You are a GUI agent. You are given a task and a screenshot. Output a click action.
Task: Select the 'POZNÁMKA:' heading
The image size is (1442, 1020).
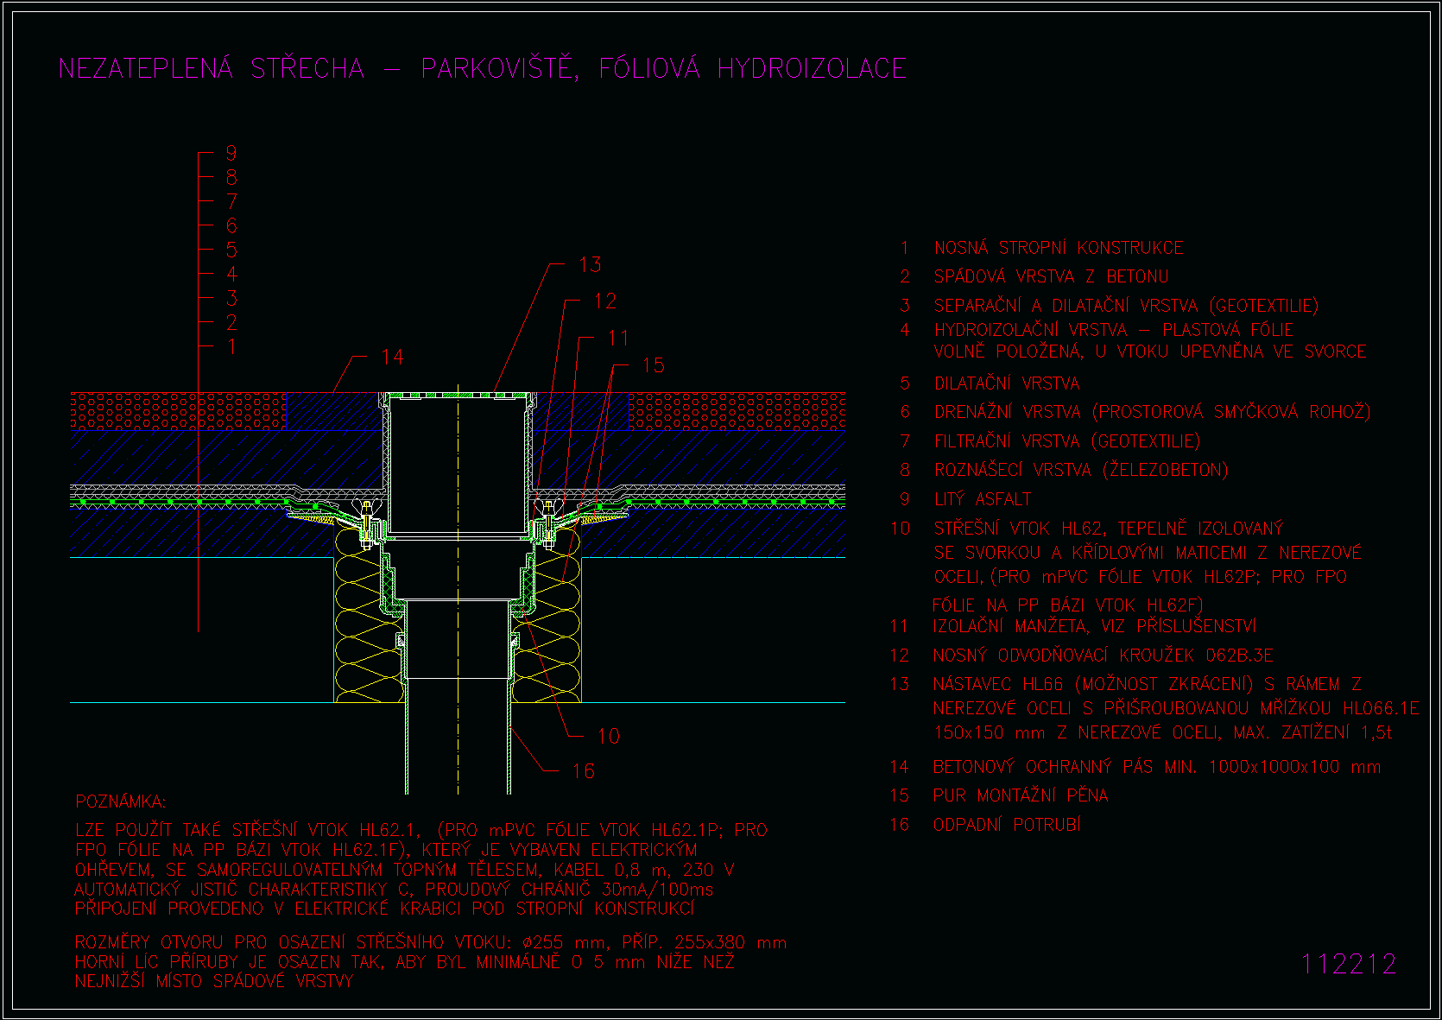[120, 802]
